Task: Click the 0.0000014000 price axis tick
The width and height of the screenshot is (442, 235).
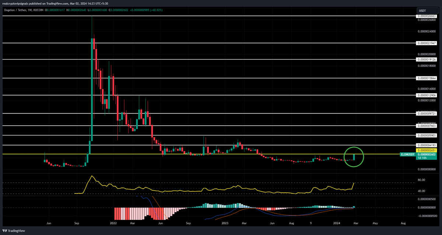Action: [x=427, y=89]
